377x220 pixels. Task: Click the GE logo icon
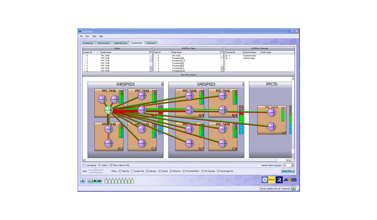point(264,180)
